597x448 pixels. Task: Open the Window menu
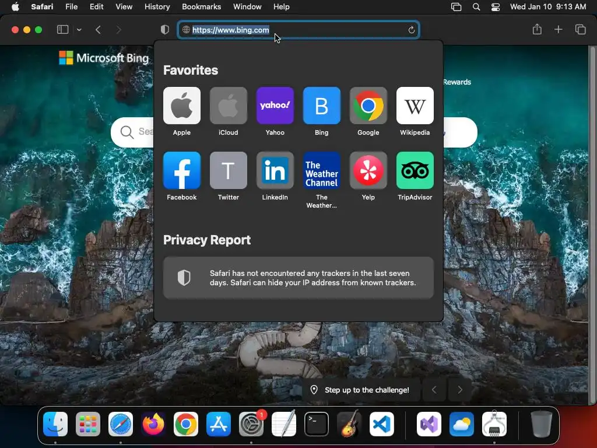click(247, 7)
